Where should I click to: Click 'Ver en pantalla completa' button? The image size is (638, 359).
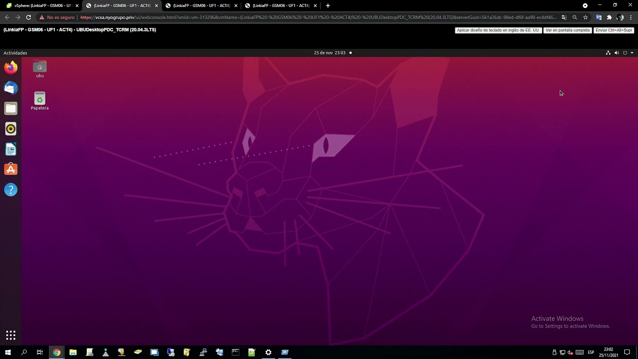568,30
